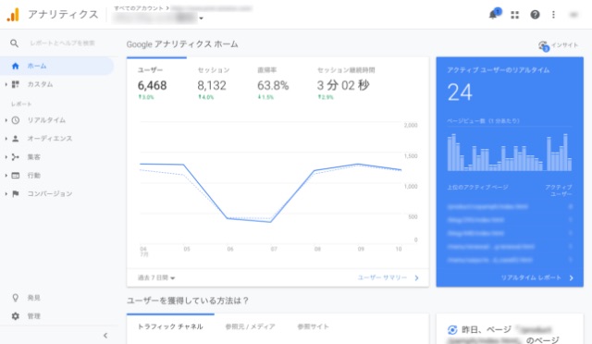Expand the コンバージョン section arrow
592x344 pixels.
point(6,193)
